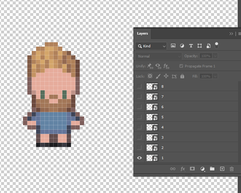Hide layer 1 with its eye icon

tap(139, 158)
